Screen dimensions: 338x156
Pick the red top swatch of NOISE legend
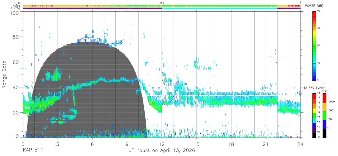(x=324, y=98)
